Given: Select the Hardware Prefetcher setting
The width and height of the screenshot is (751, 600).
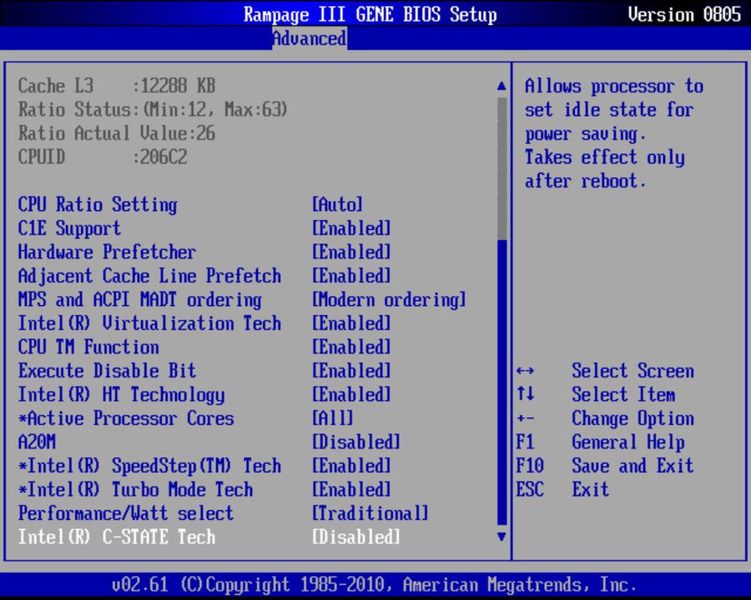Looking at the screenshot, I should tap(107, 252).
